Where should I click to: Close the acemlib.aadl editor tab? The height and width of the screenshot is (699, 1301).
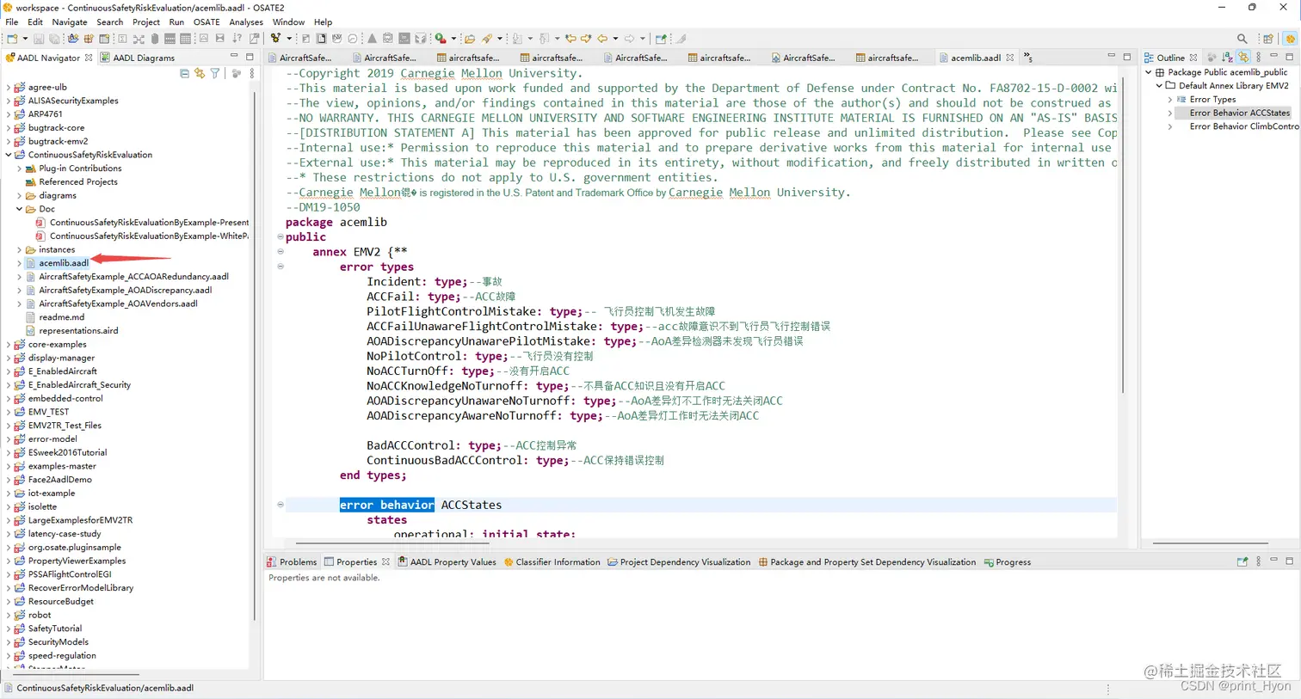coord(1009,58)
